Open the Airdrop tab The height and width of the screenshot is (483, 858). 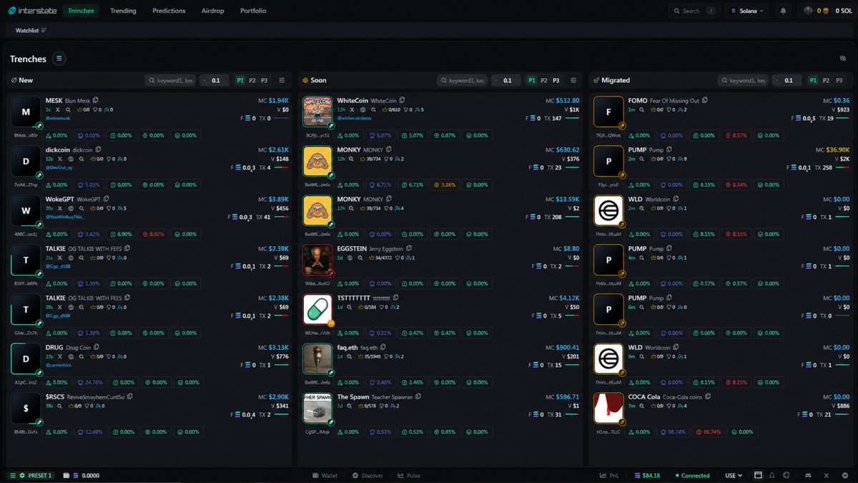pos(213,11)
